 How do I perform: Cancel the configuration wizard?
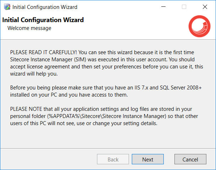click(190, 159)
